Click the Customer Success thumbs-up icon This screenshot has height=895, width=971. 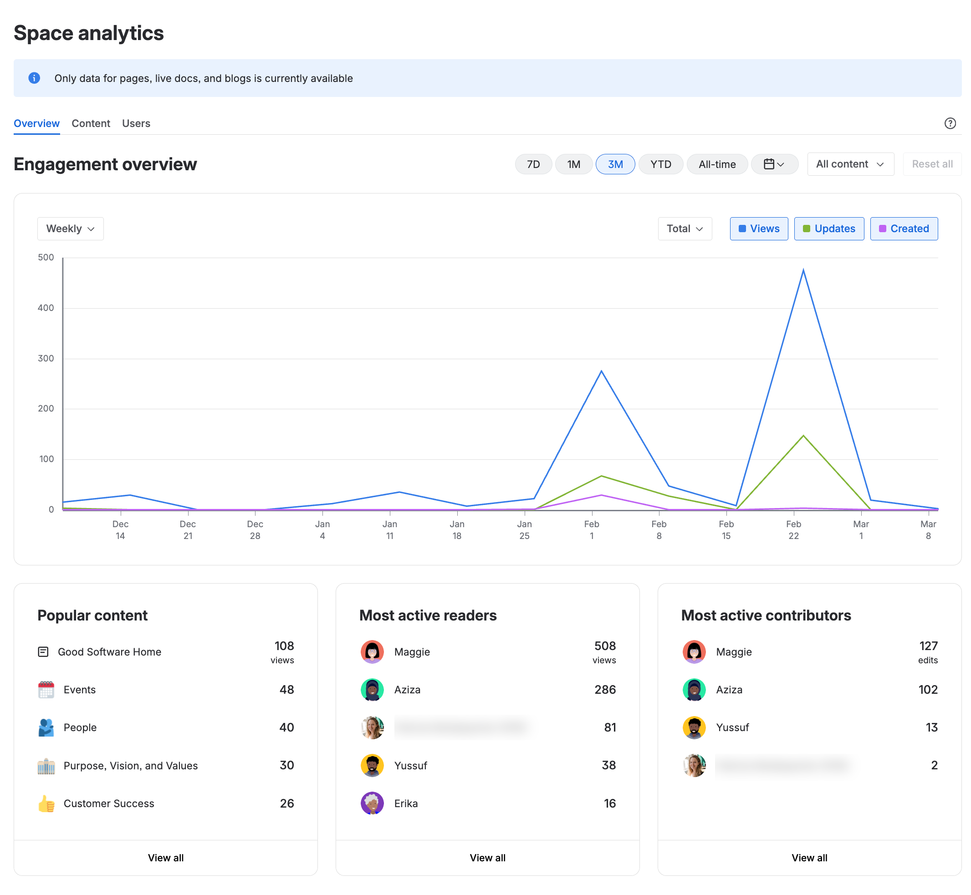pos(46,803)
